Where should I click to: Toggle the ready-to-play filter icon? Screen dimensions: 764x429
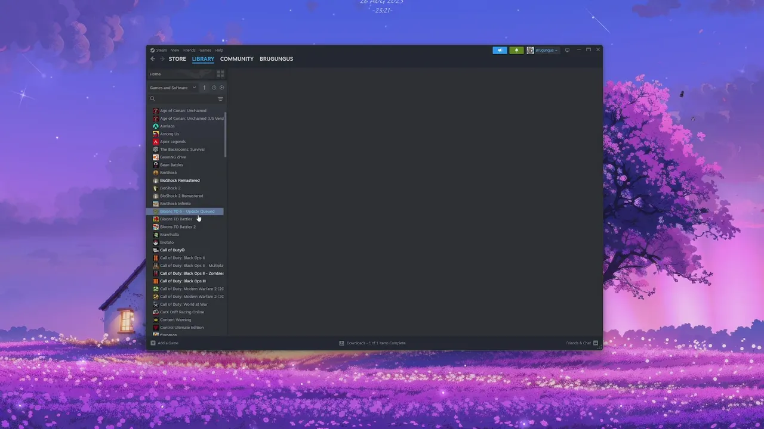(221, 88)
